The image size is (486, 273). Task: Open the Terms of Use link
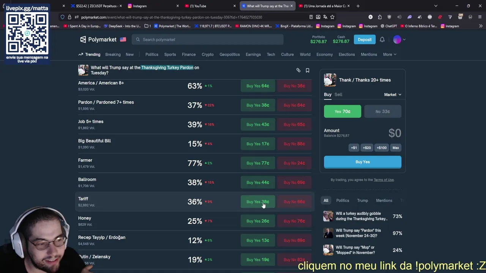(x=383, y=180)
